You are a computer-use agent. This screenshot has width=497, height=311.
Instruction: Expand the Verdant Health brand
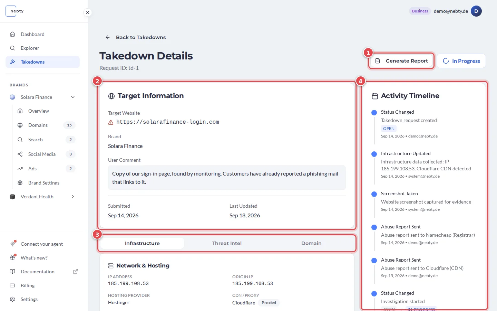(x=73, y=197)
